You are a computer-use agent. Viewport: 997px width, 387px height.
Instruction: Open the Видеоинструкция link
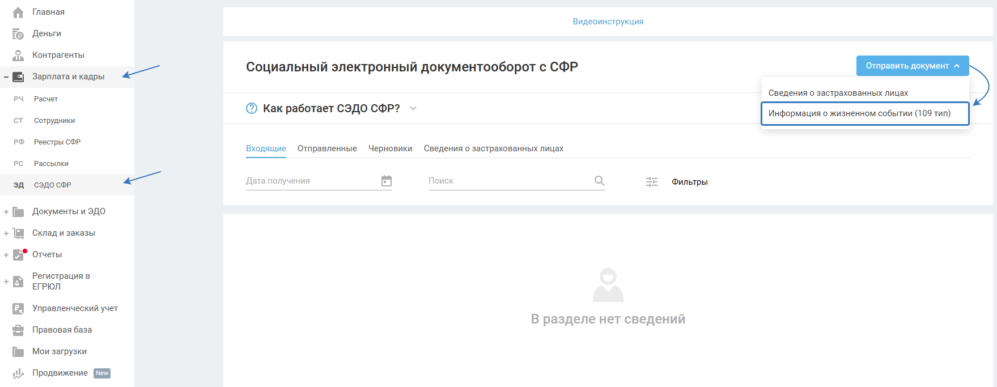608,22
